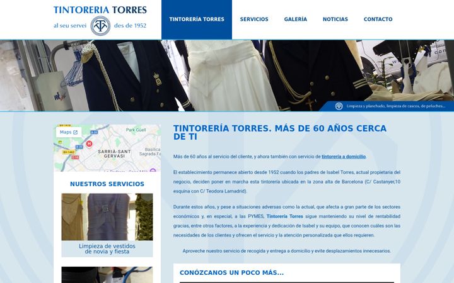Open the Maps button on the map
454x283 pixels.
(x=69, y=132)
